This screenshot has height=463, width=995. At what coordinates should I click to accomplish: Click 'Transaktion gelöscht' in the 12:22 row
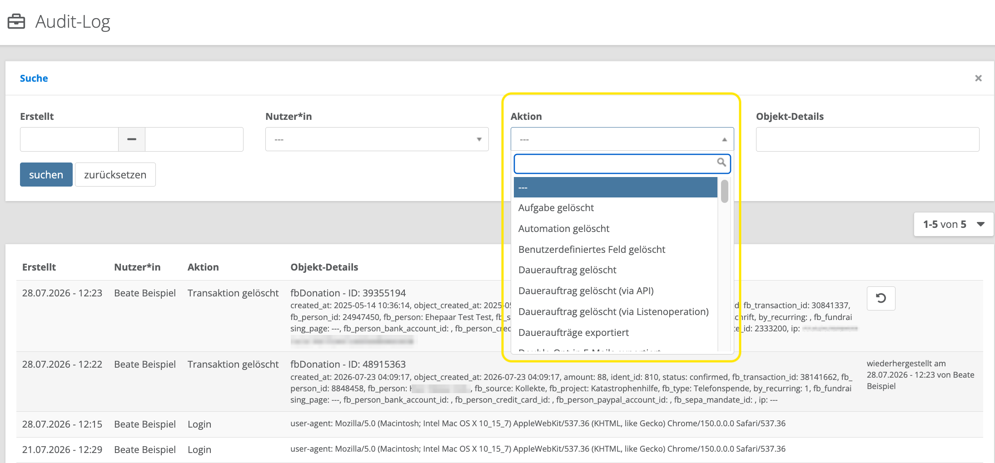pos(233,364)
